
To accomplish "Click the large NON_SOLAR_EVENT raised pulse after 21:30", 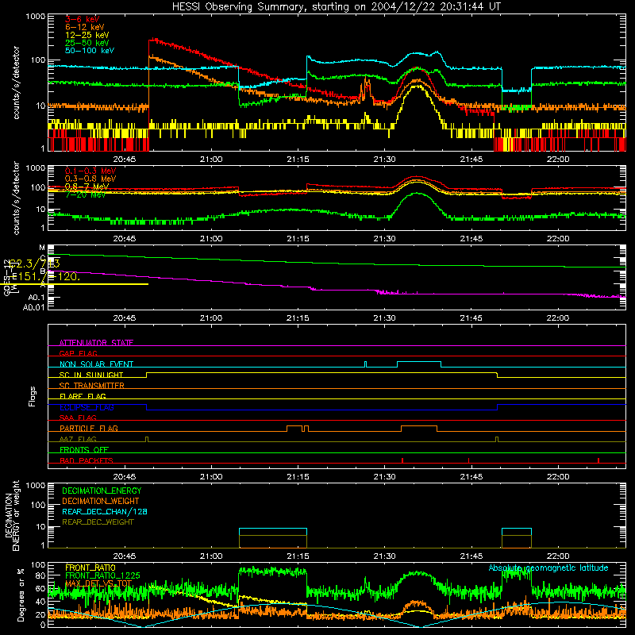I will coord(419,364).
